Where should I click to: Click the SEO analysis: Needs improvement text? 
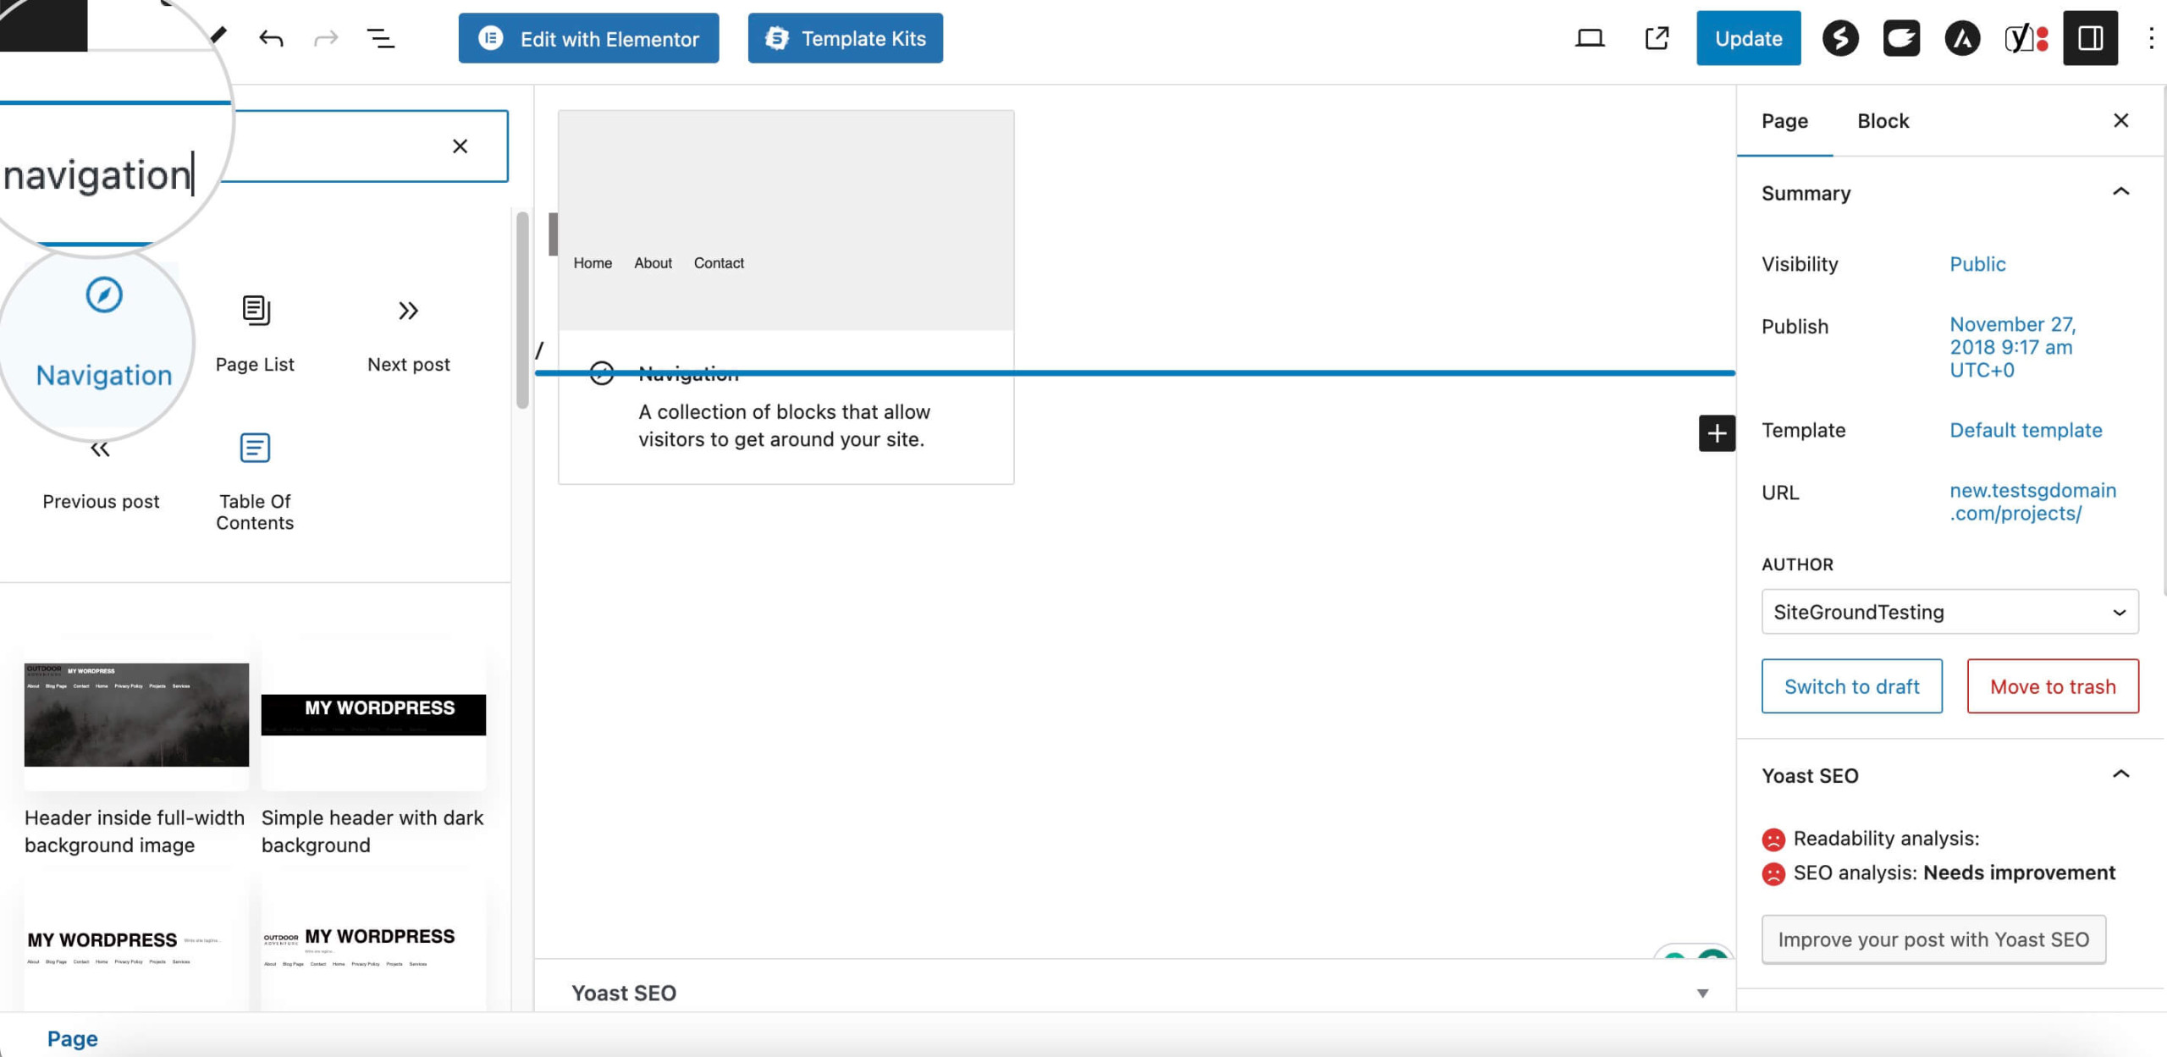[x=1955, y=873]
